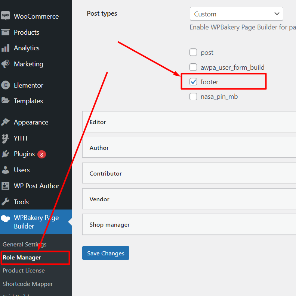Enable the post checkbox

(193, 52)
